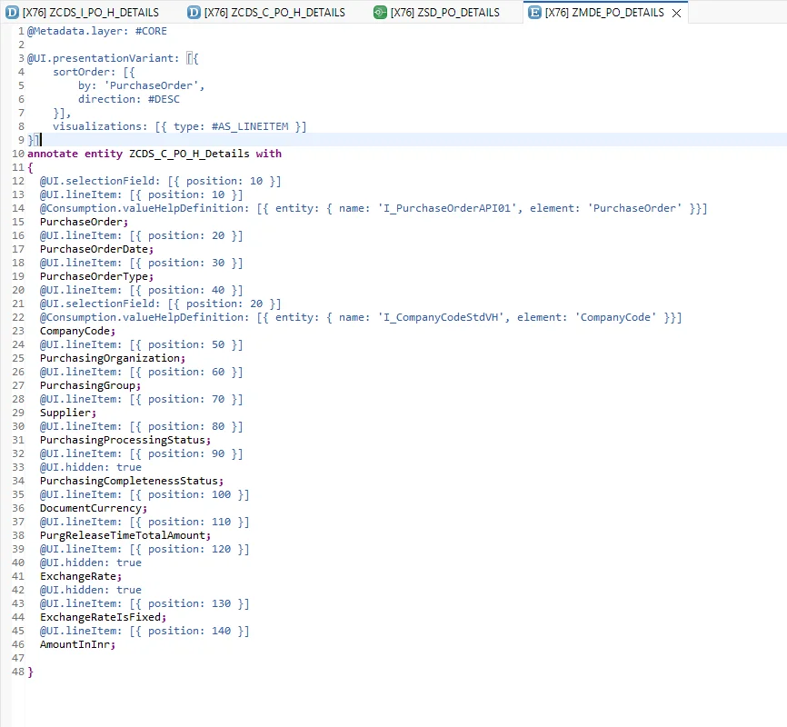Image resolution: width=787 pixels, height=727 pixels.
Task: Click the ExchangeRate; field on line 41
Action: pyautogui.click(x=81, y=576)
